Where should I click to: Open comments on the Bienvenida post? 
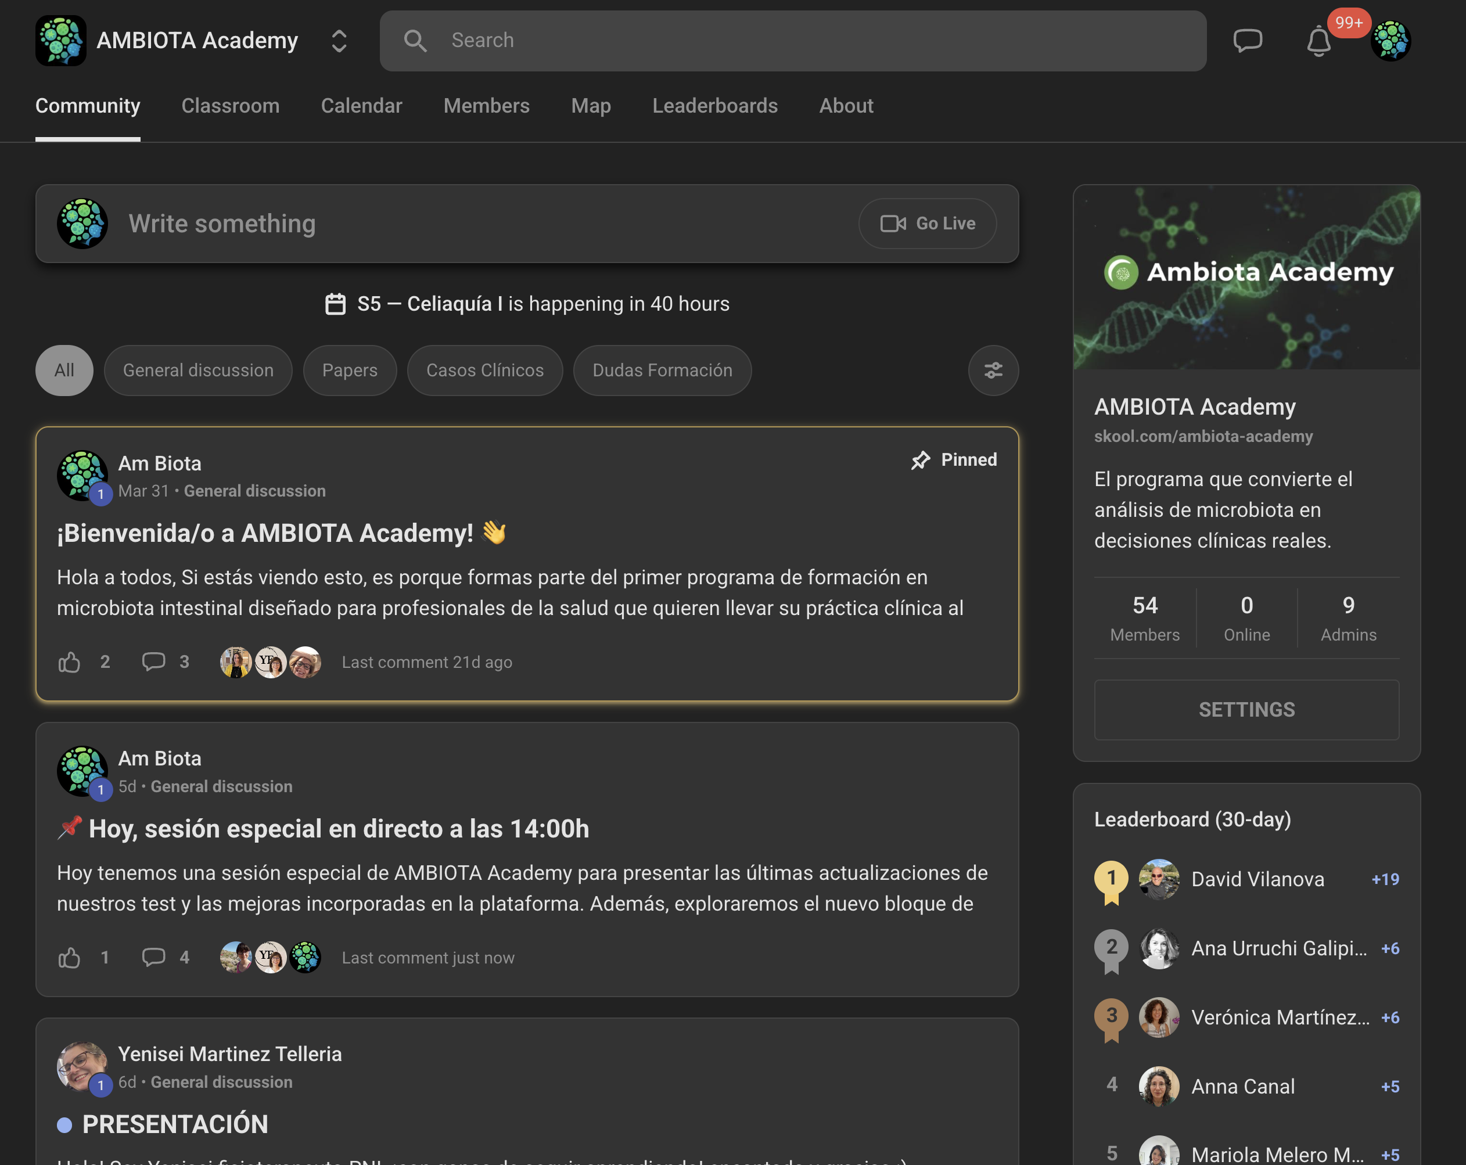click(154, 661)
